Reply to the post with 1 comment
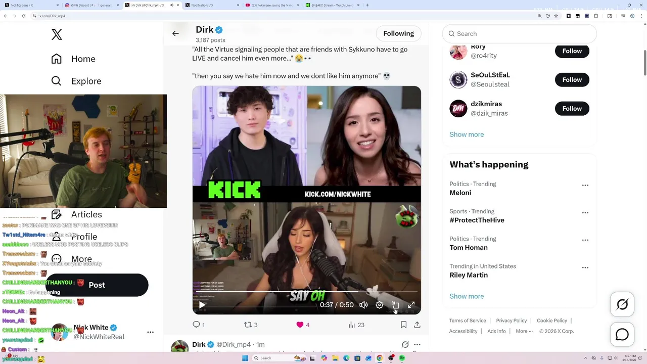The width and height of the screenshot is (647, 364). pos(199,325)
